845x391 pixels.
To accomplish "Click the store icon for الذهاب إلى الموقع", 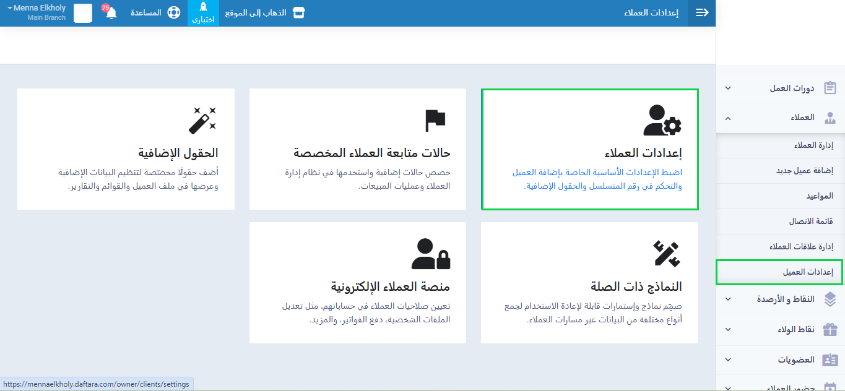I will [299, 13].
